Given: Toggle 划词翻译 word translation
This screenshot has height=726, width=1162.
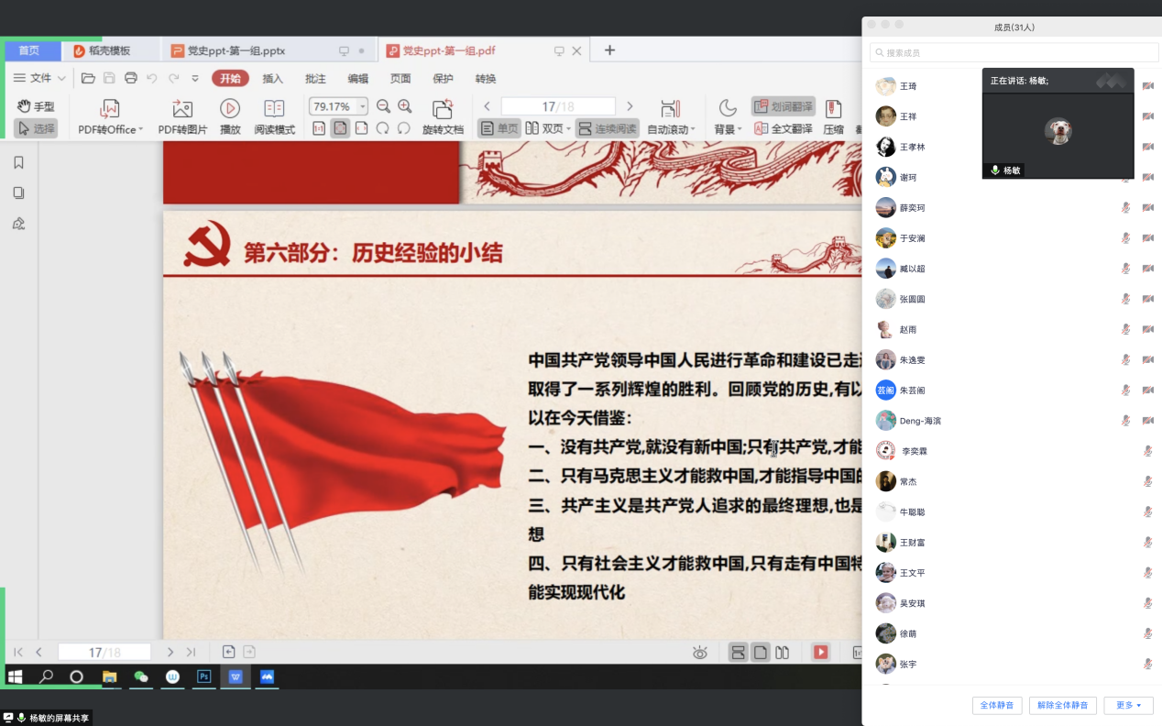Looking at the screenshot, I should 784,106.
